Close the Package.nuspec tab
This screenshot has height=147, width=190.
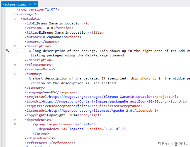click(35, 4)
